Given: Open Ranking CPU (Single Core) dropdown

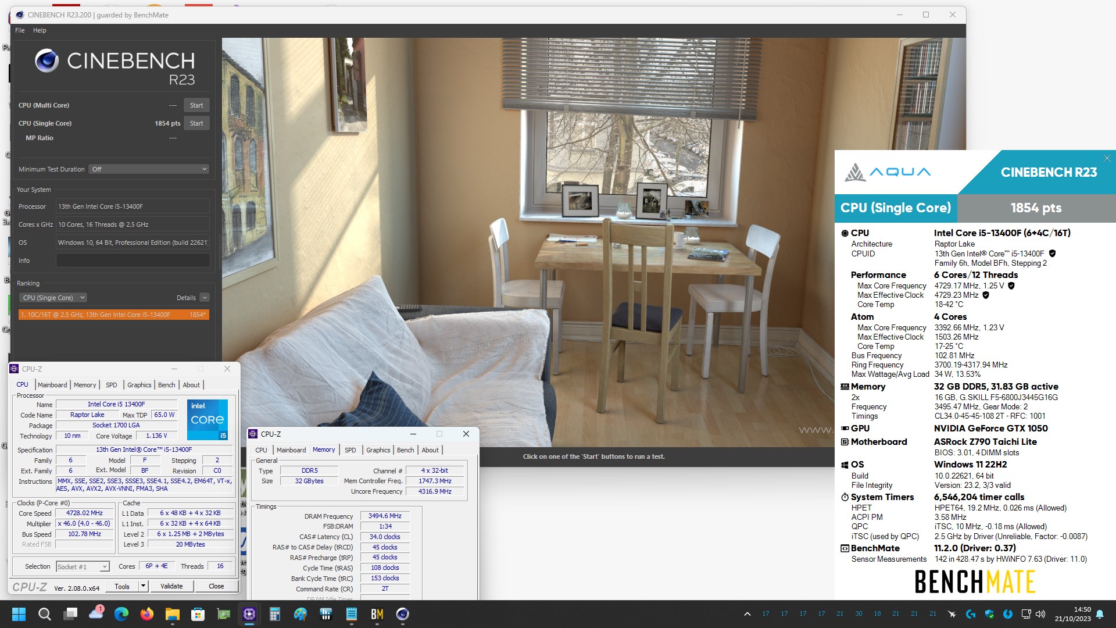Looking at the screenshot, I should click(53, 298).
